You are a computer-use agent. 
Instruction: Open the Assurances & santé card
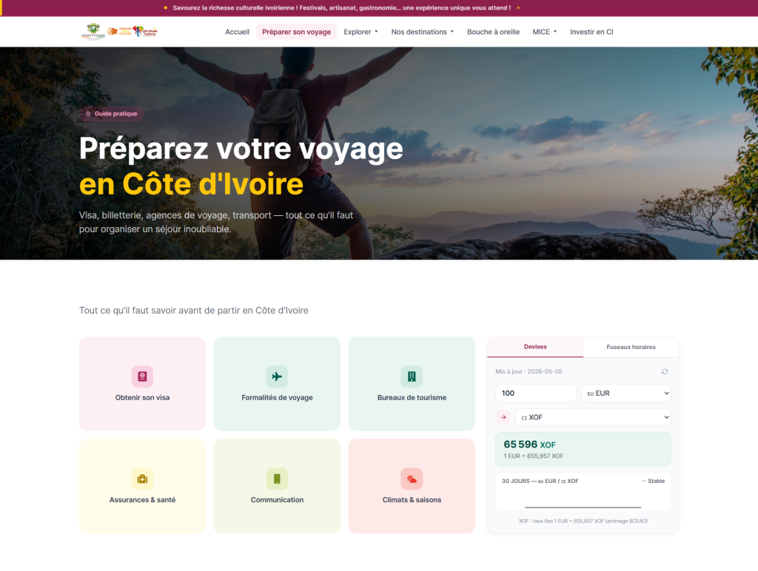click(142, 486)
